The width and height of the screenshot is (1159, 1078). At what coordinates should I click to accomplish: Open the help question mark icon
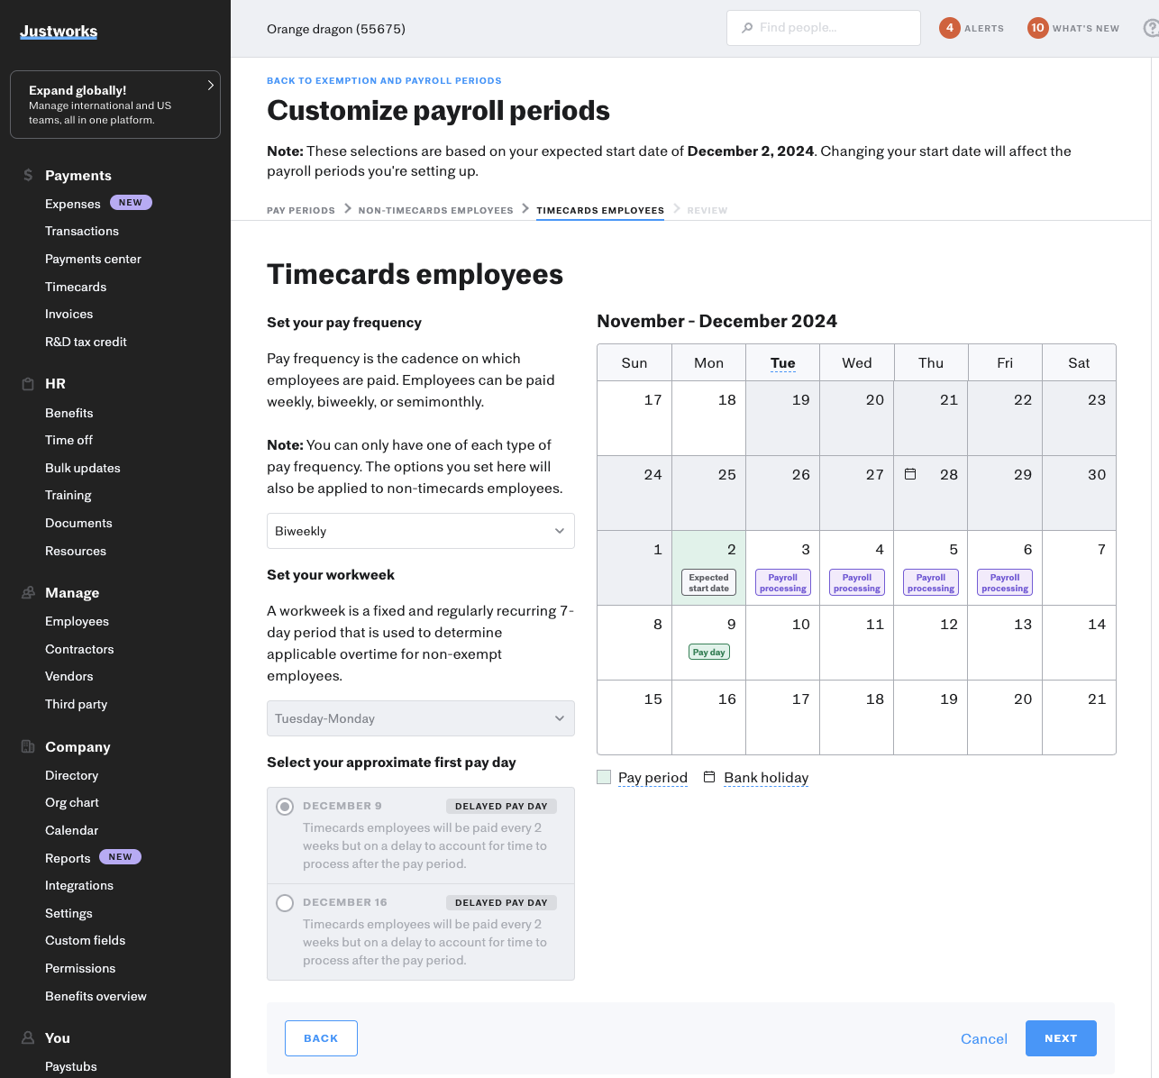[x=1150, y=28]
